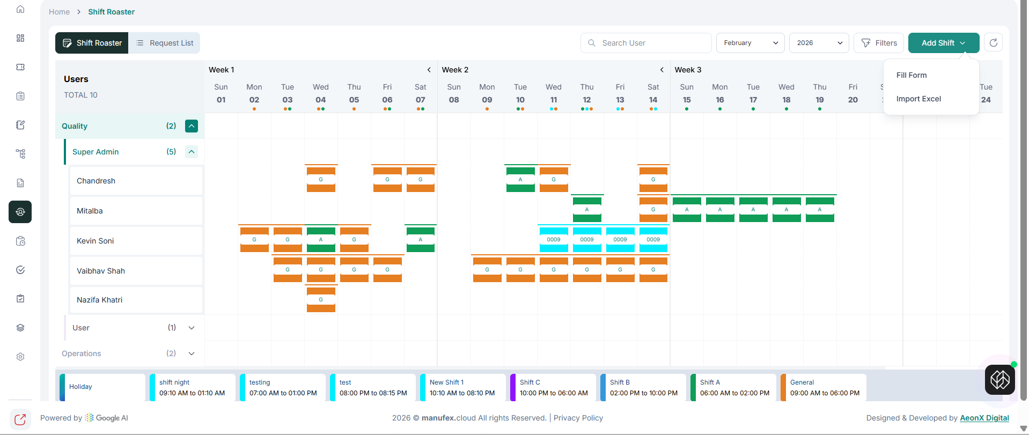Open the Filters button
The image size is (1029, 435).
coord(879,43)
